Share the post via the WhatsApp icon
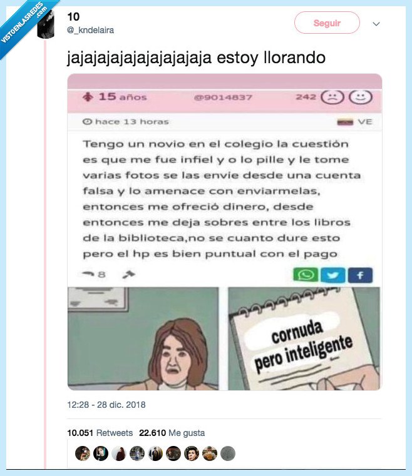Image resolution: width=412 pixels, height=476 pixels. point(306,275)
